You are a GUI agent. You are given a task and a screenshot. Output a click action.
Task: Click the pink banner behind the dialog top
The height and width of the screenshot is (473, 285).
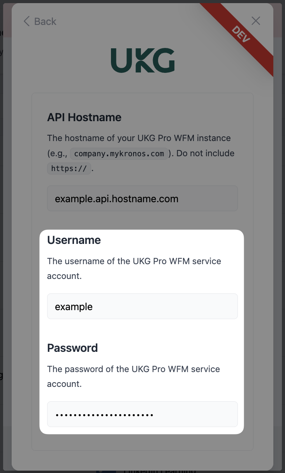click(278, 19)
